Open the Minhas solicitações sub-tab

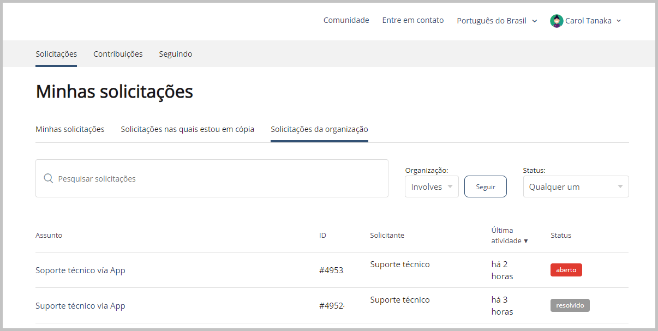[x=70, y=129]
